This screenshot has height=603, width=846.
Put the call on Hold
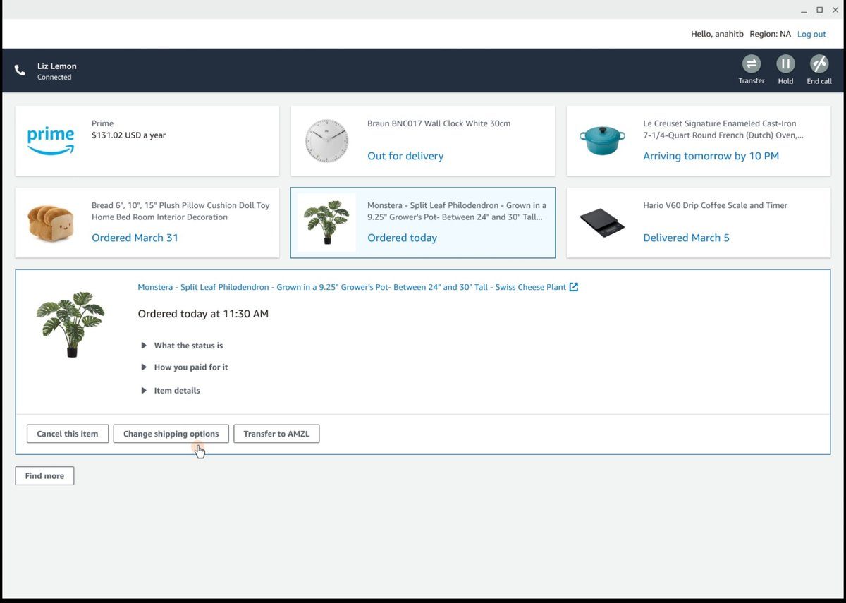785,64
